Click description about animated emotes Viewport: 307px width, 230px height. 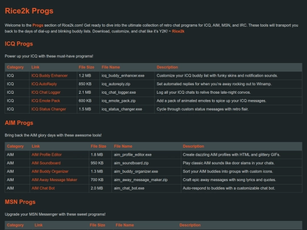[211, 101]
